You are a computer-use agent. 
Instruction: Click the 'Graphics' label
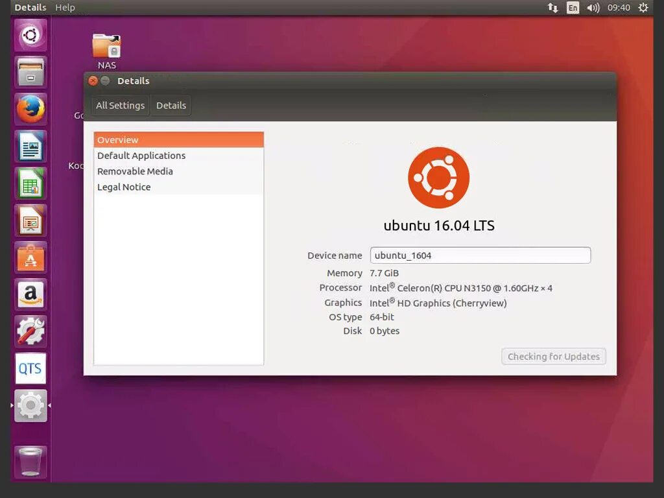(x=343, y=303)
